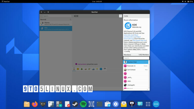194x109 pixels.
Task: Click the #kde:kde.org room address
Action: pos(137,27)
